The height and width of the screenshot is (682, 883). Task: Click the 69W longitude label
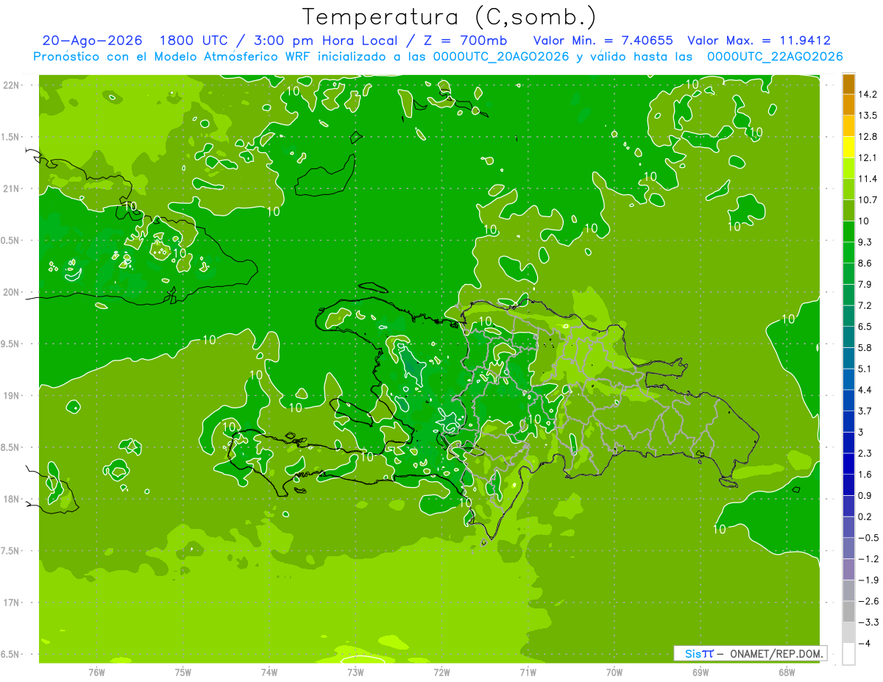701,672
